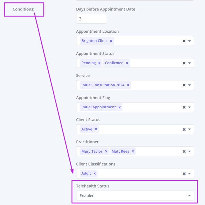Expand the Appointment Location dropdown arrow

(190, 41)
